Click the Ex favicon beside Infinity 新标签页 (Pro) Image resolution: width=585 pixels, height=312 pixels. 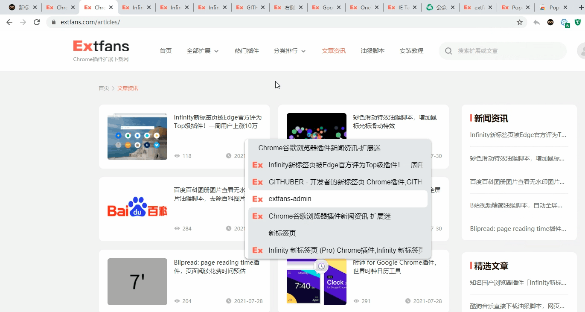[x=258, y=250]
